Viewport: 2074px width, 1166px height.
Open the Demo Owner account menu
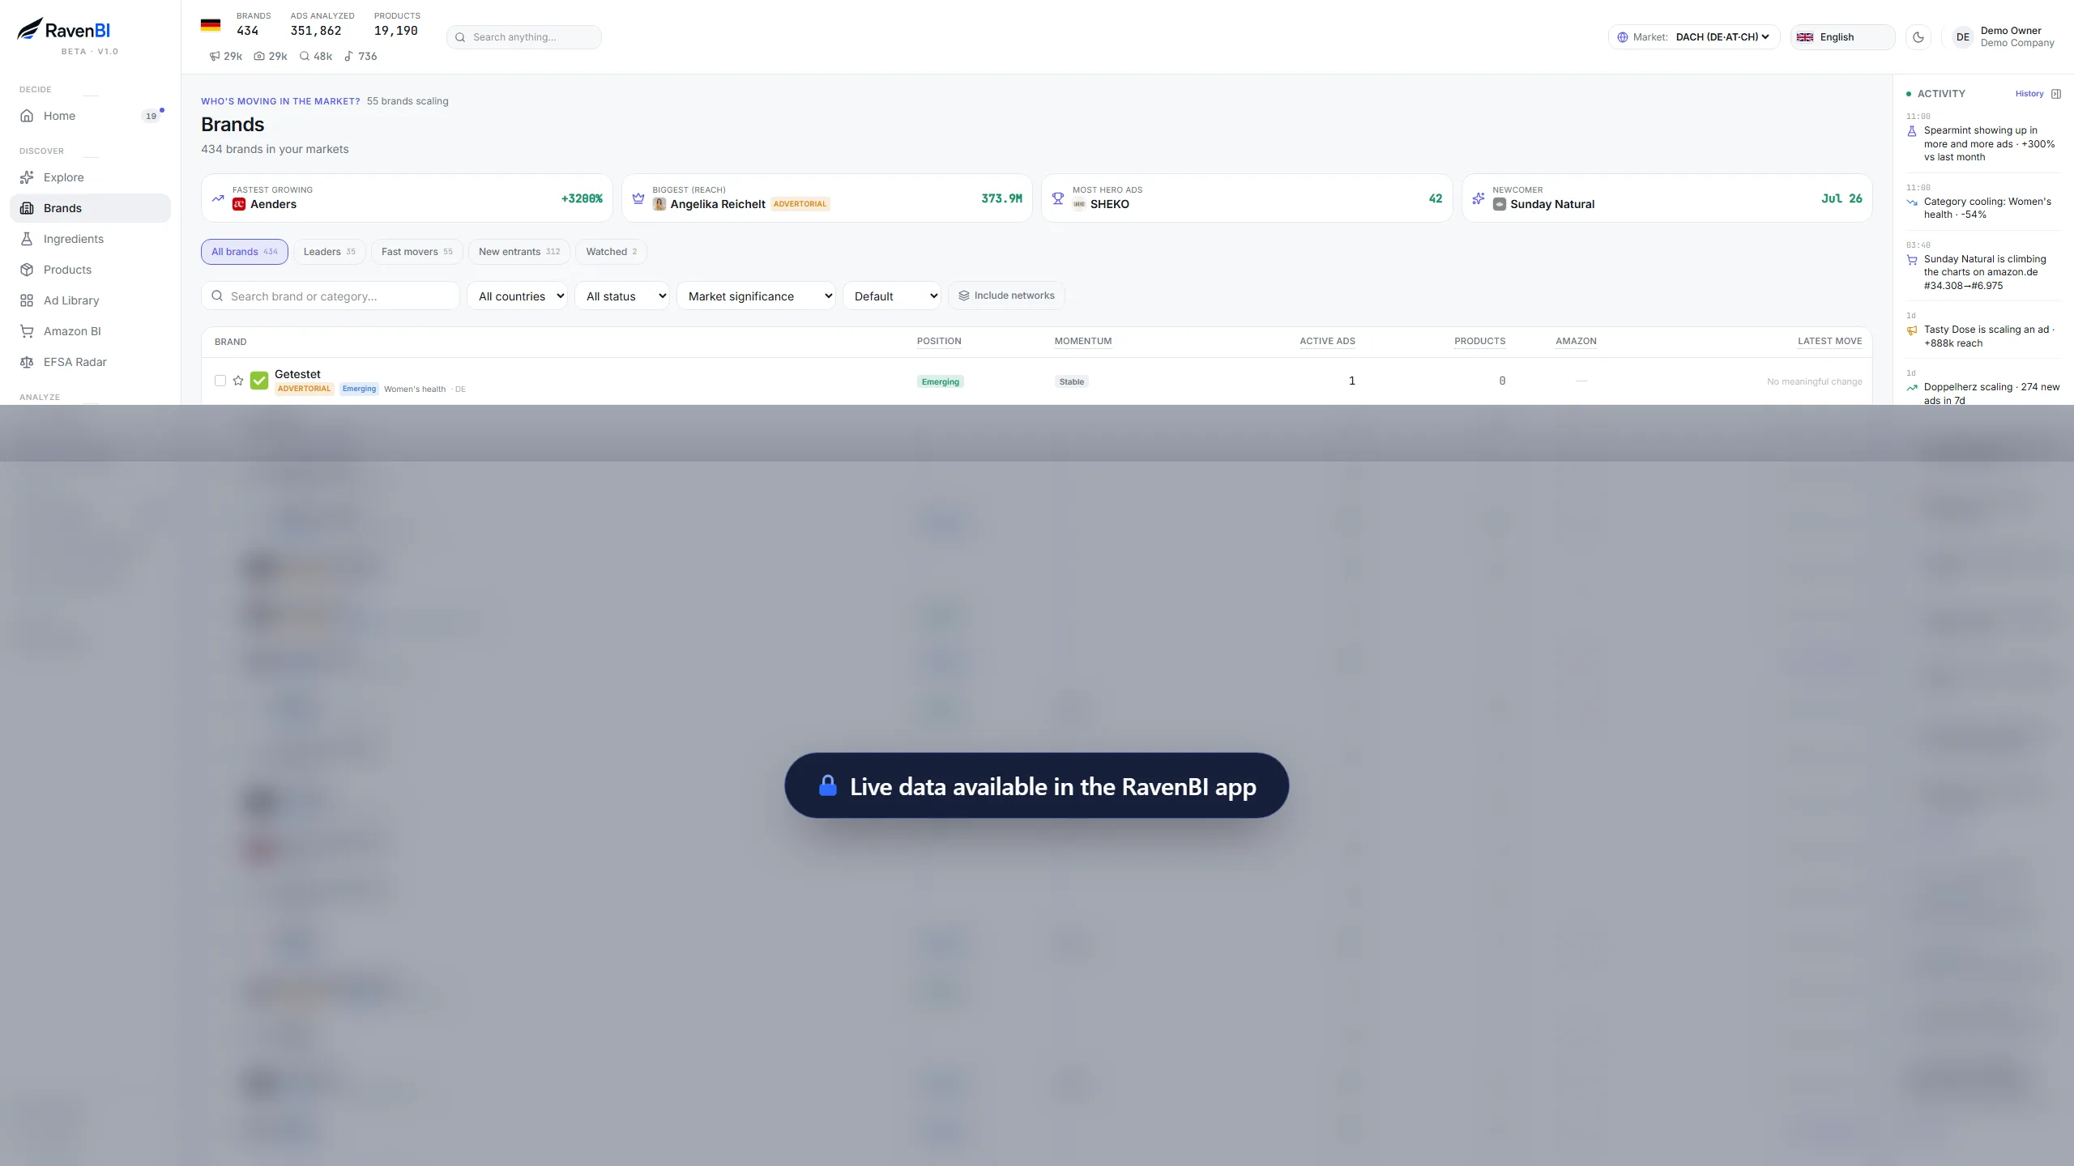click(x=2003, y=37)
